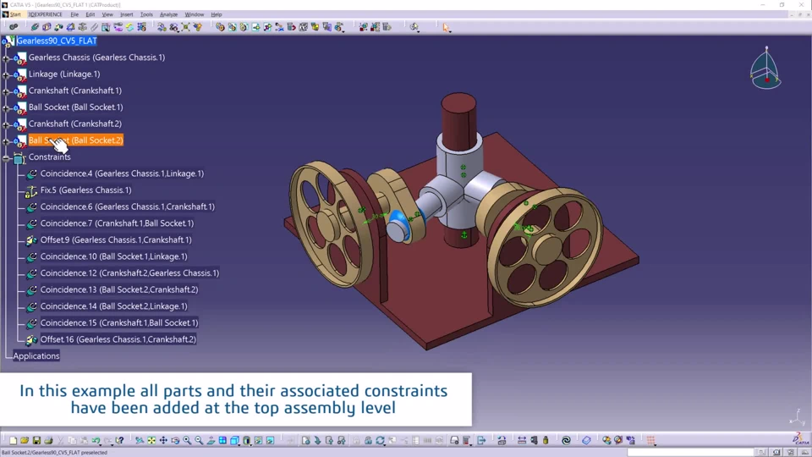This screenshot has width=812, height=457.
Task: Click the New file icon in bottom toolbar
Action: [x=13, y=440]
